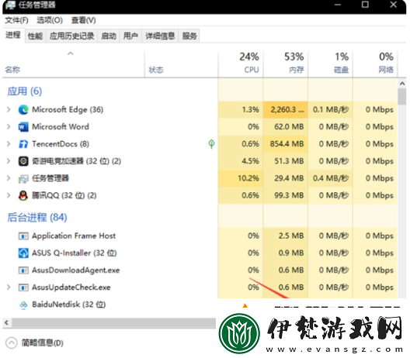Click the TencentDocs app icon

coord(23,144)
